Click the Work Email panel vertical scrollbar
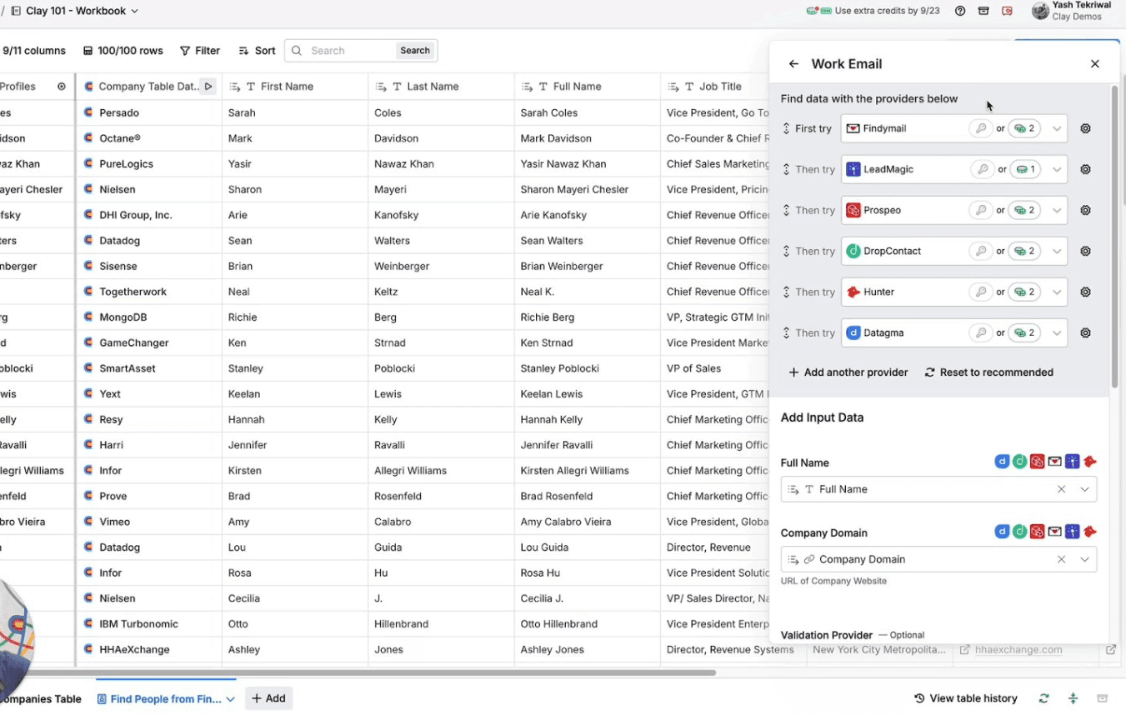The image size is (1126, 715). coord(1114,236)
